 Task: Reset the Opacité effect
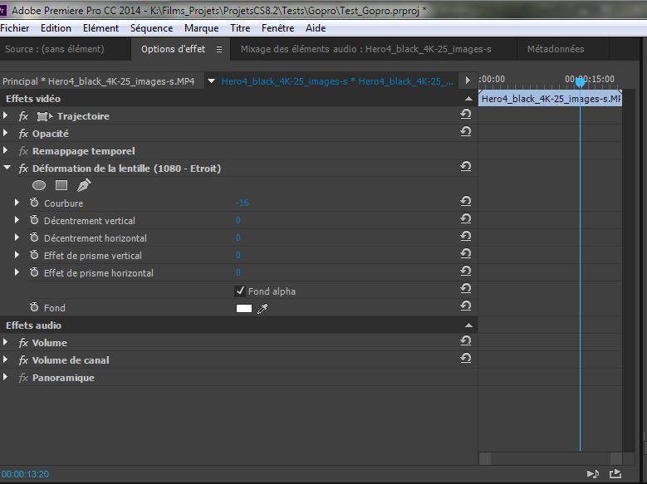tap(466, 133)
